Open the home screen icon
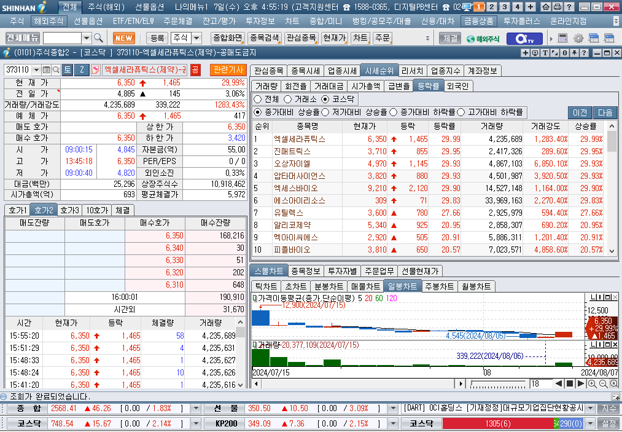 (x=546, y=7)
